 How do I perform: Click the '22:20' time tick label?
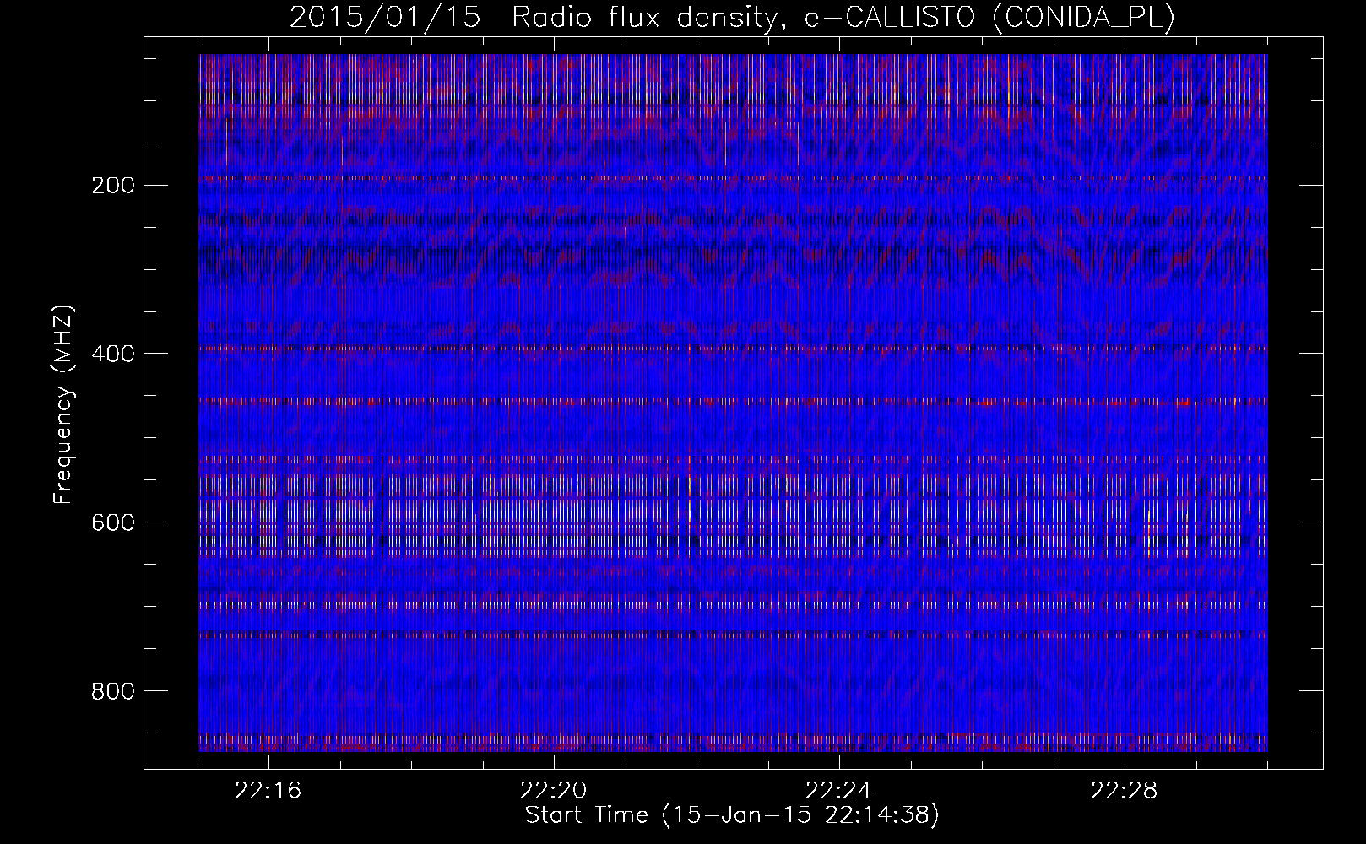pos(554,791)
